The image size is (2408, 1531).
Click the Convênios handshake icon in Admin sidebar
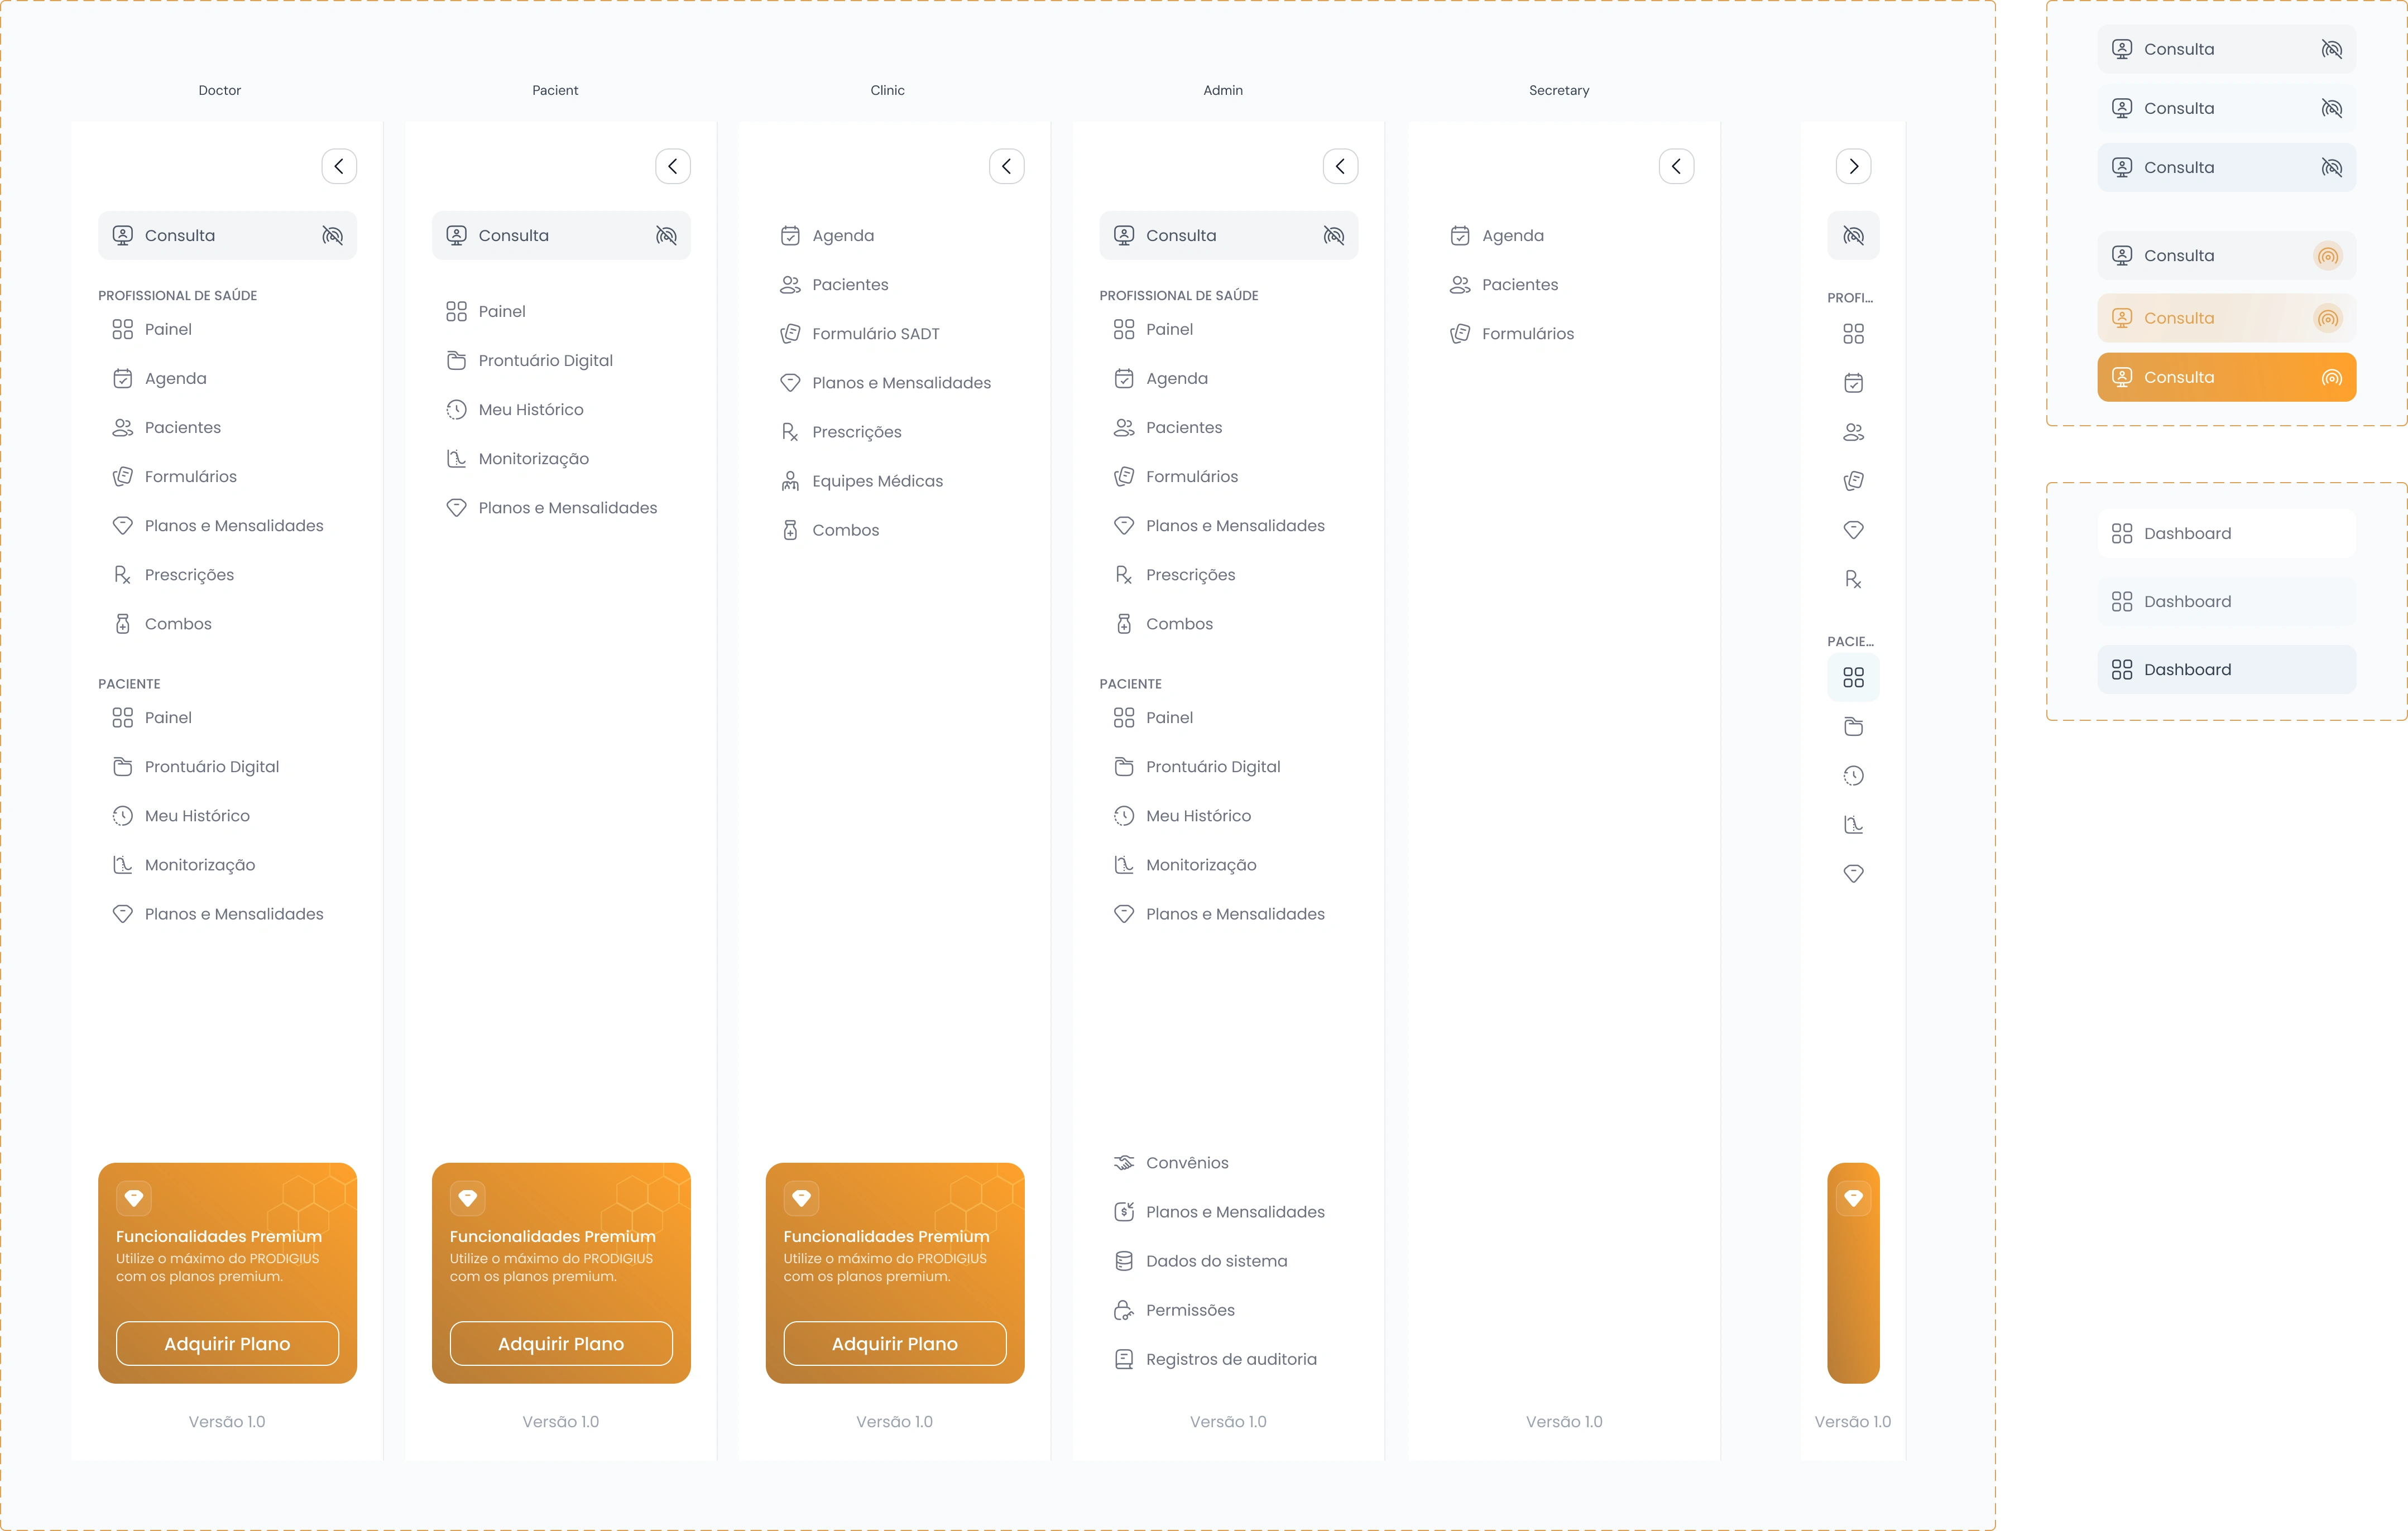coord(1123,1162)
